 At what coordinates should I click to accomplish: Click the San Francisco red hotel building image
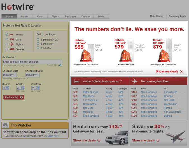86,55
